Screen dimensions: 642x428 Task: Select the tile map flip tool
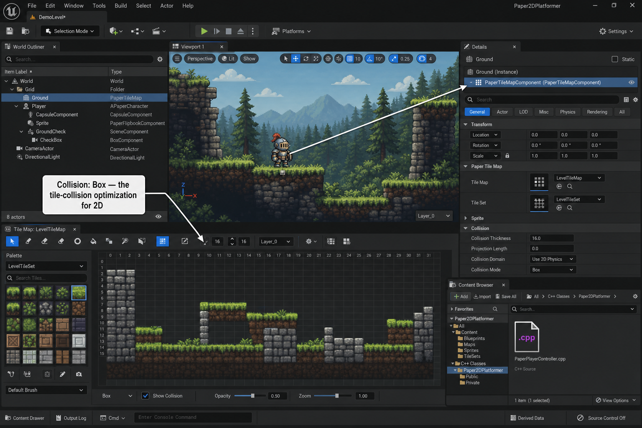point(142,241)
